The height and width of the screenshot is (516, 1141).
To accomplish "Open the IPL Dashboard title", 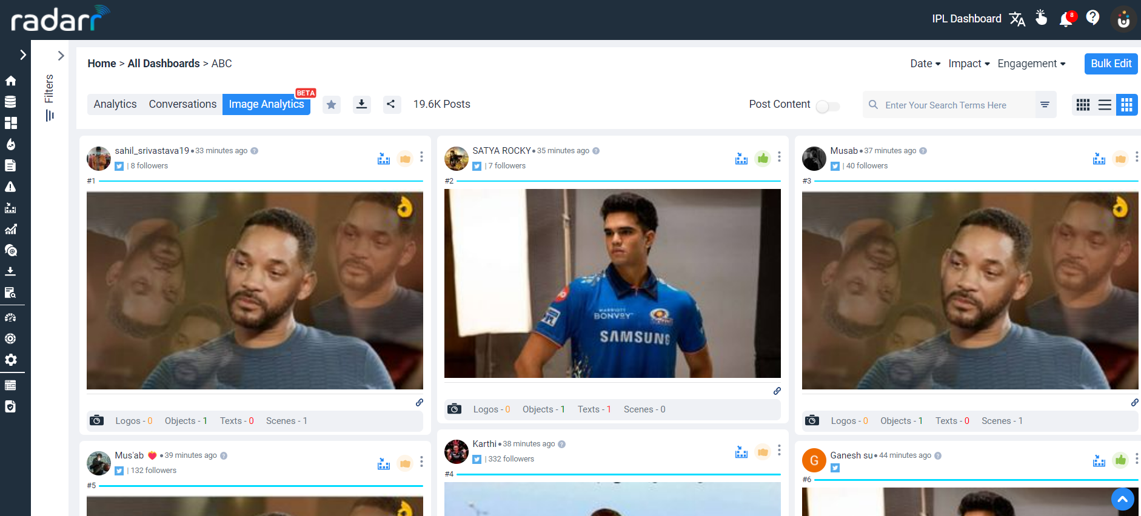I will (966, 19).
